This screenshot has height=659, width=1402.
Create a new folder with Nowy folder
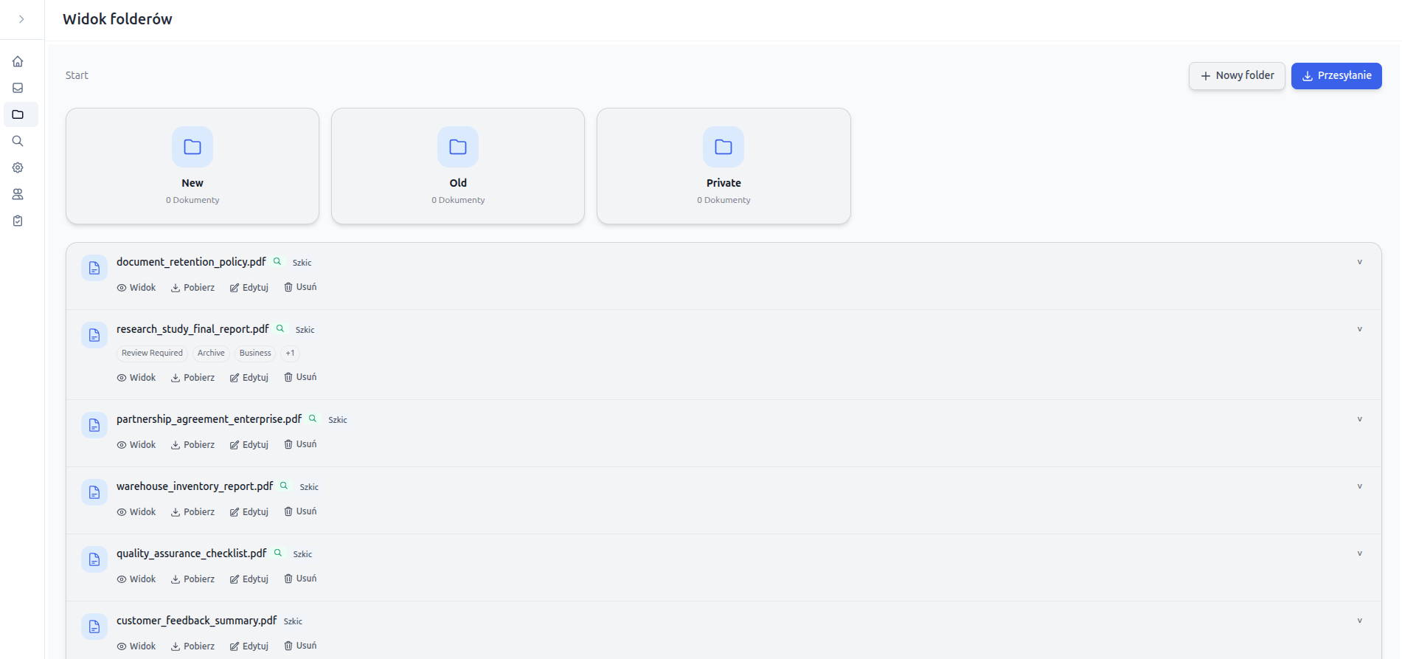(x=1237, y=76)
